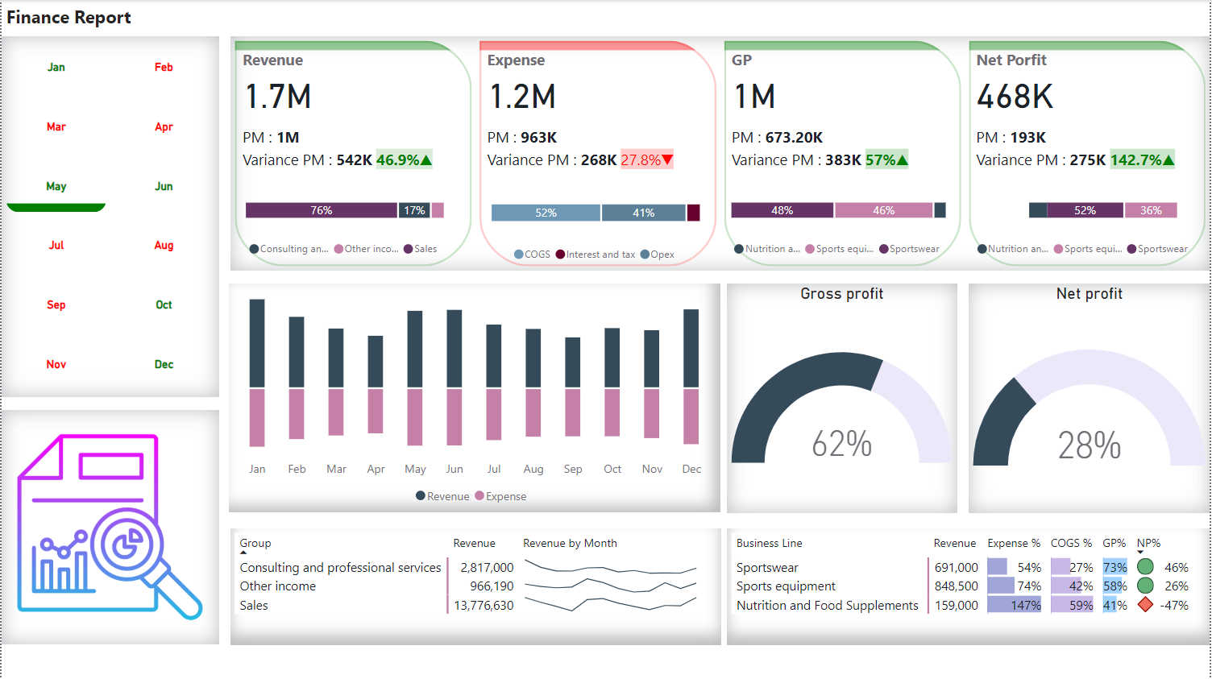
Task: Click green up arrow beside Revenue 46.9%
Action: (x=426, y=160)
